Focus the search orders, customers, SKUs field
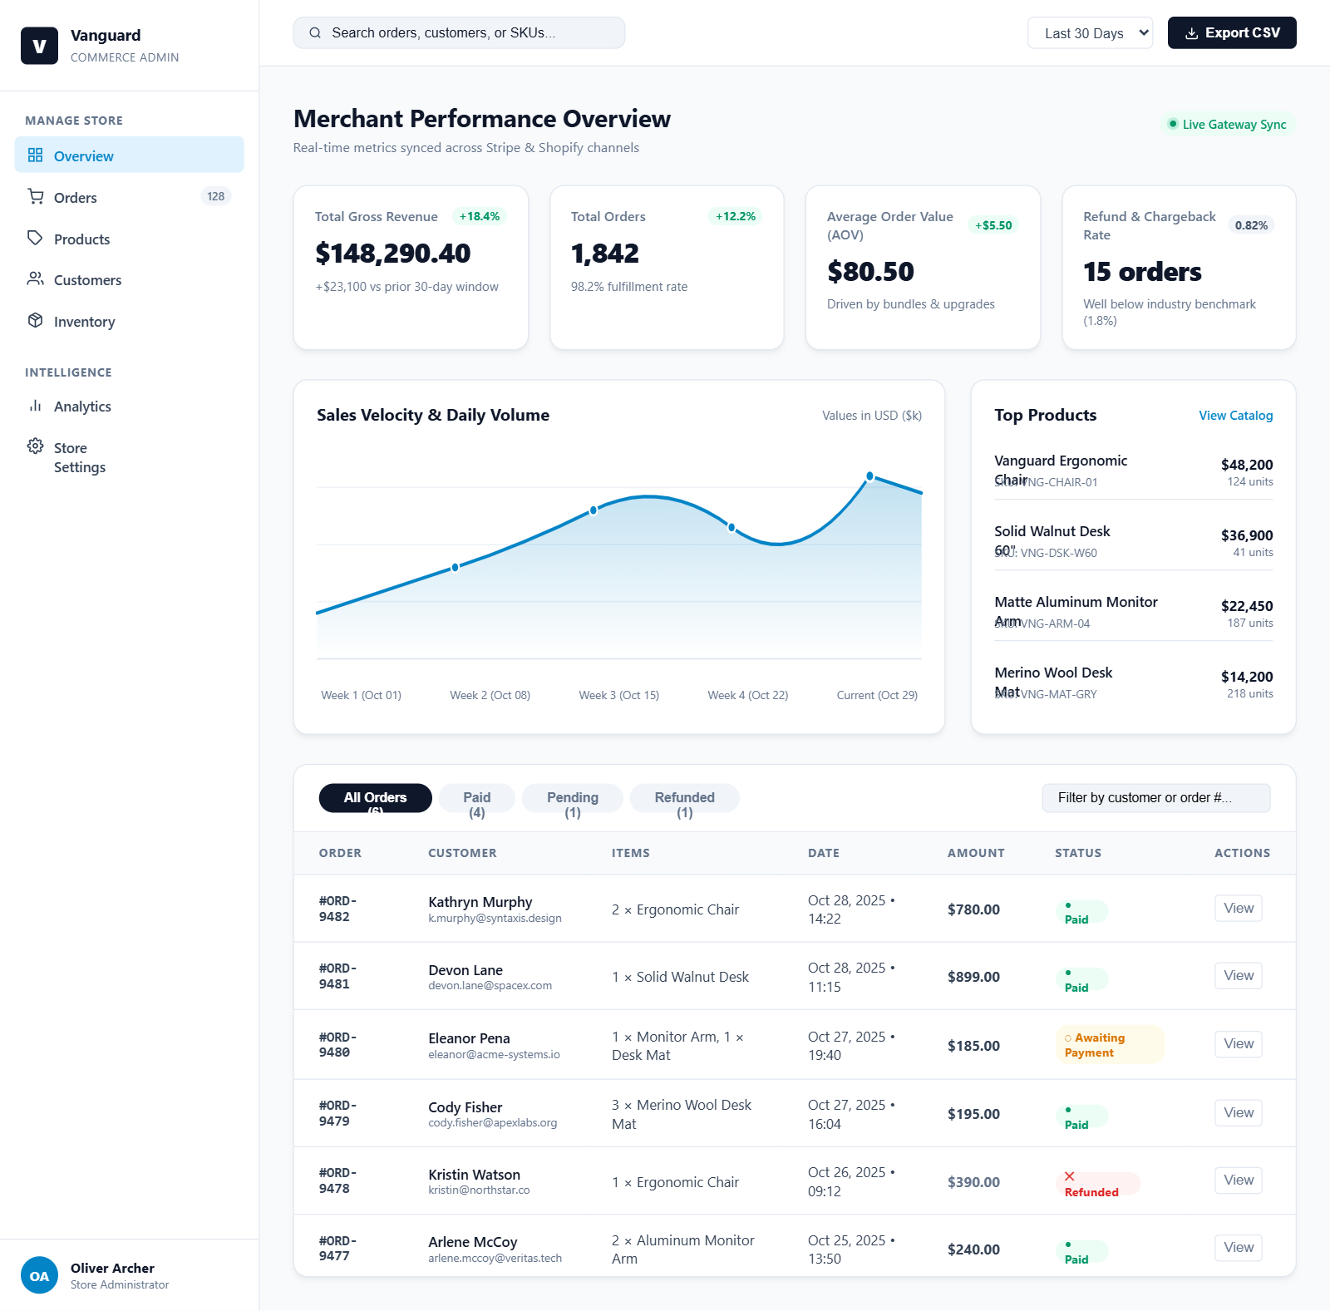Viewport: 1330px width, 1311px height. coord(459,33)
